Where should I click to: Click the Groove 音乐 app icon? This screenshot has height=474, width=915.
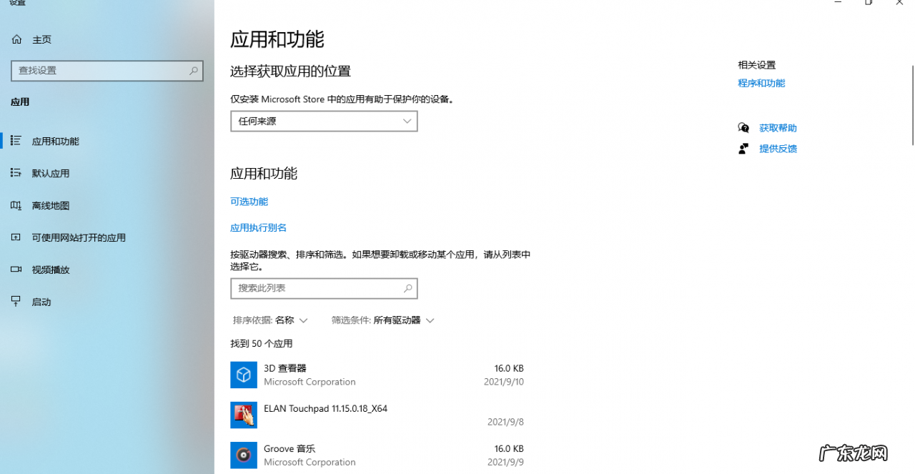tap(243, 455)
